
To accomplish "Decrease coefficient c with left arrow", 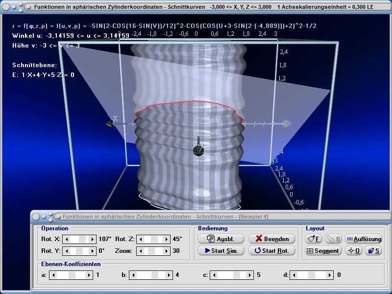I will (214, 275).
